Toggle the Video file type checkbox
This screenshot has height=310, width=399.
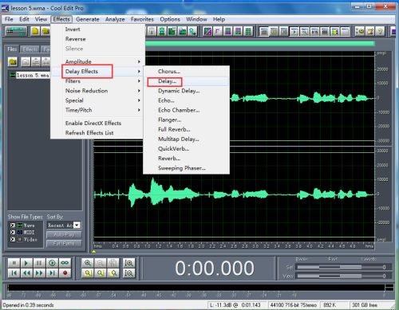pyautogui.click(x=13, y=239)
